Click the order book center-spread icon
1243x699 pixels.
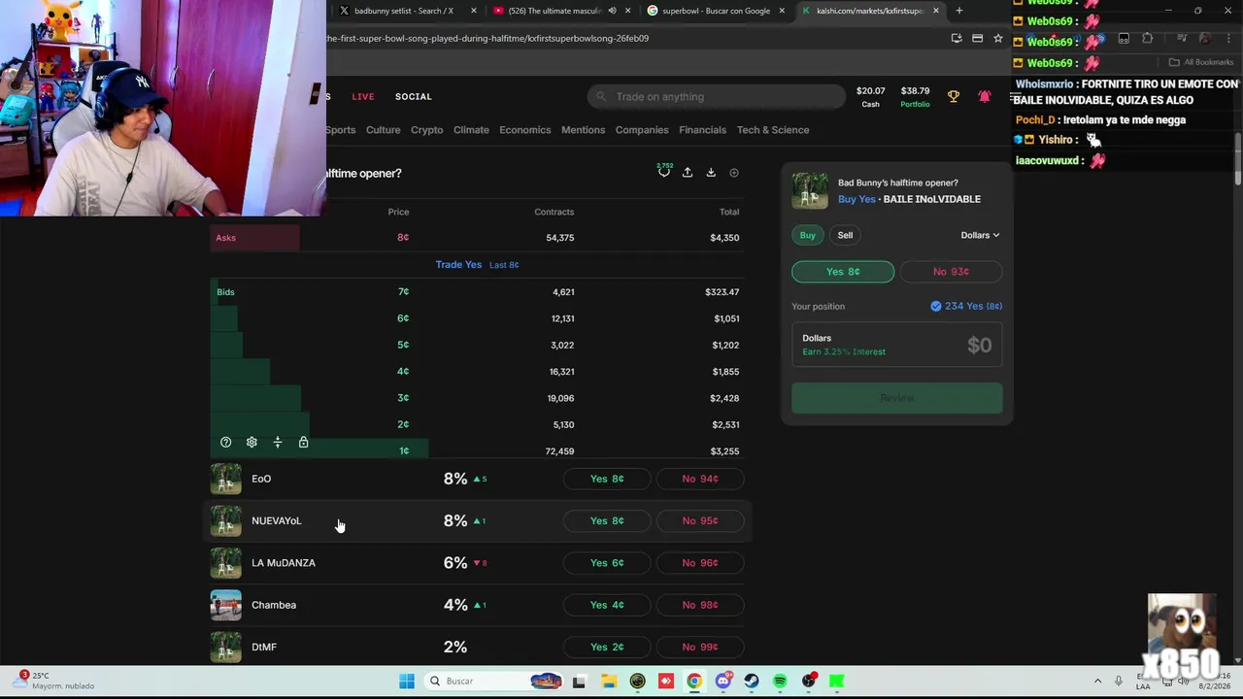coord(278,443)
